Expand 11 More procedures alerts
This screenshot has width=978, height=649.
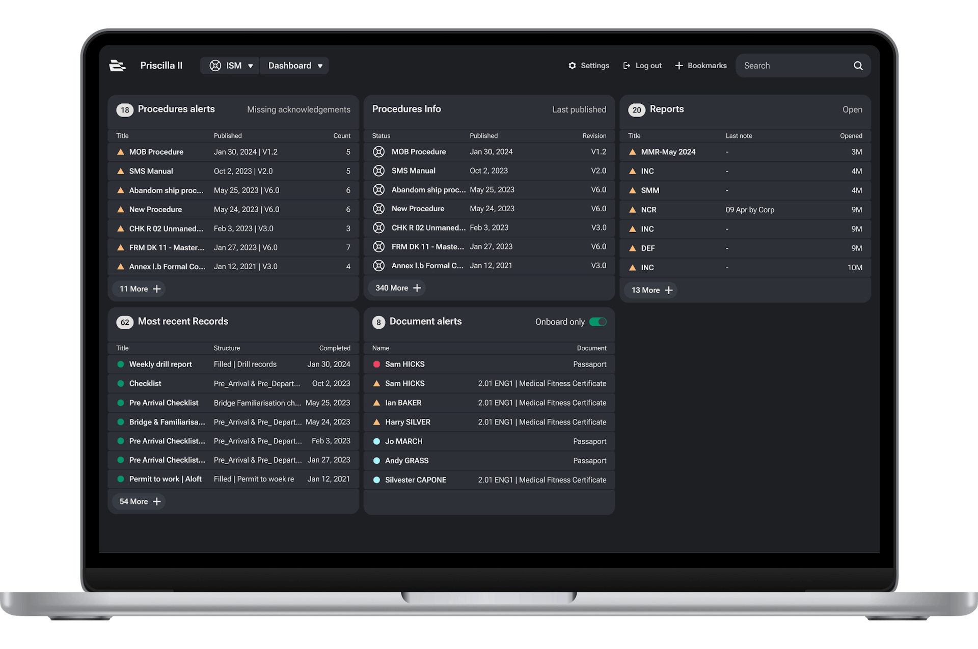coord(140,289)
